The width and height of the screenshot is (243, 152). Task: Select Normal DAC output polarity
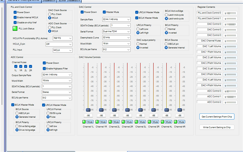138,44
